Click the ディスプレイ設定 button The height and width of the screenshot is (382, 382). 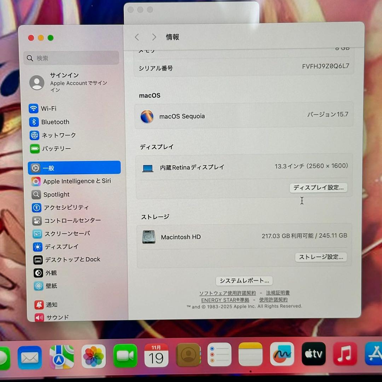(318, 188)
